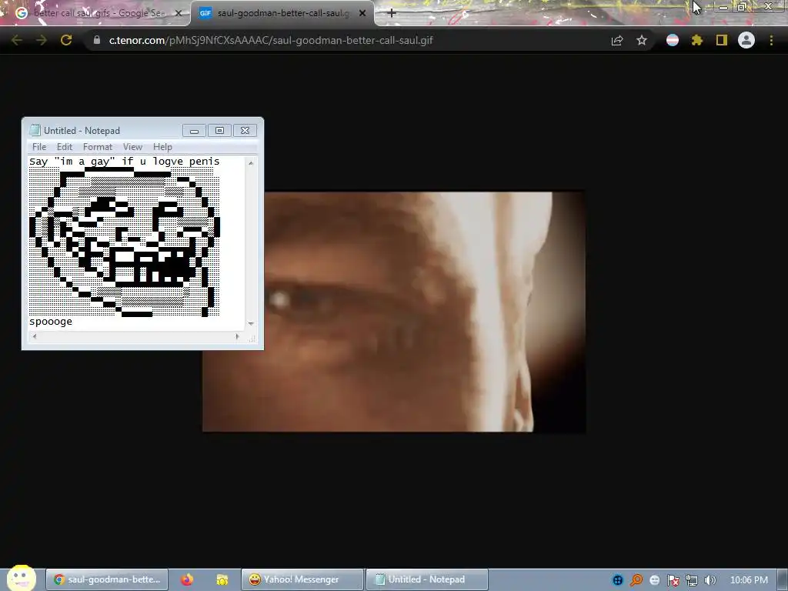Share this page using share icon
The image size is (788, 591).
(617, 40)
